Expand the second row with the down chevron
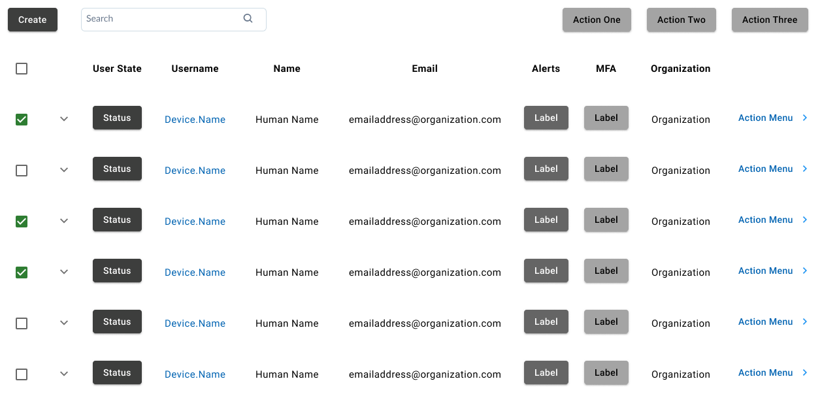 (x=64, y=170)
